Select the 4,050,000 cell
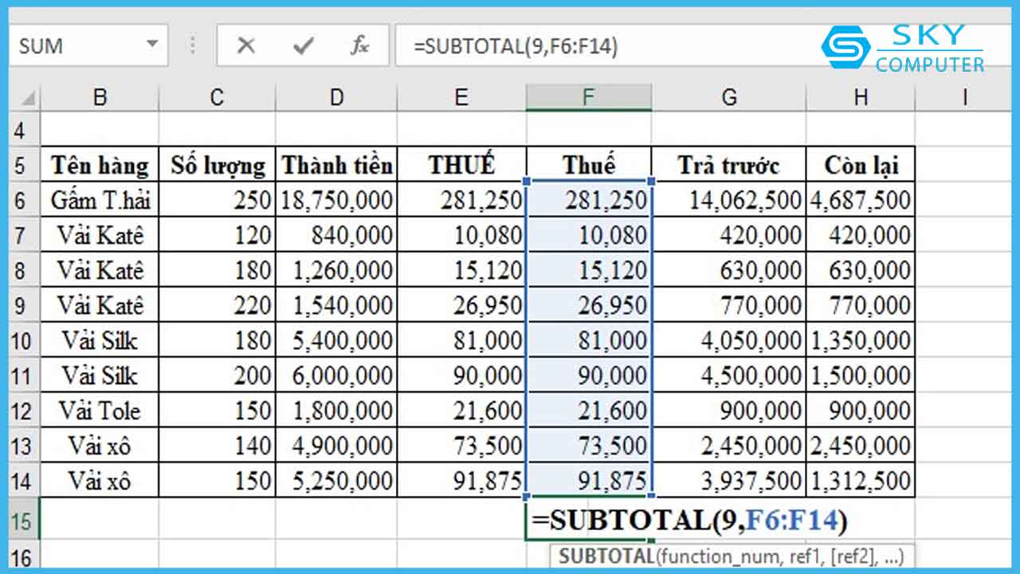 point(729,340)
